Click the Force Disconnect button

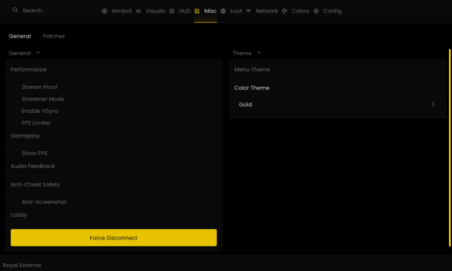[x=113, y=238]
